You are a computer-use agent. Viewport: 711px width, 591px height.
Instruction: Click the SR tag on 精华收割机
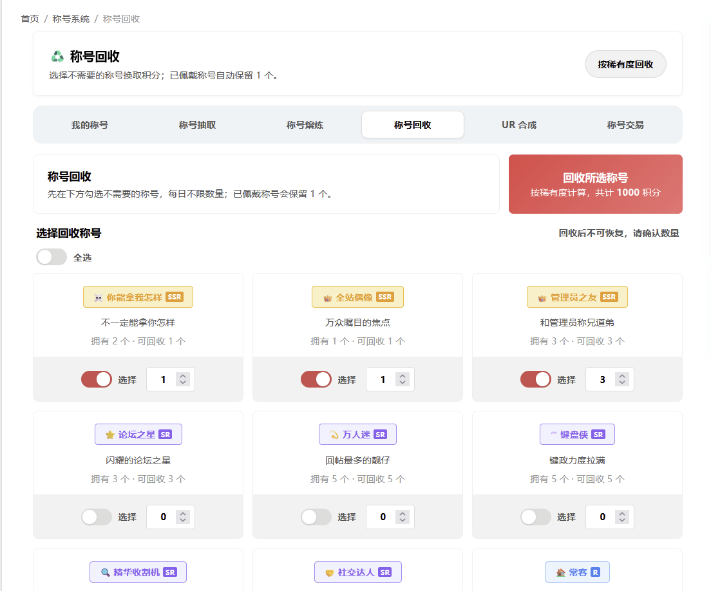169,572
